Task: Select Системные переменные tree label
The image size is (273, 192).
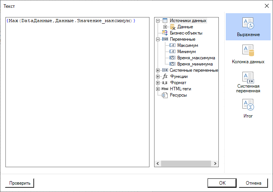Action: click(194, 70)
